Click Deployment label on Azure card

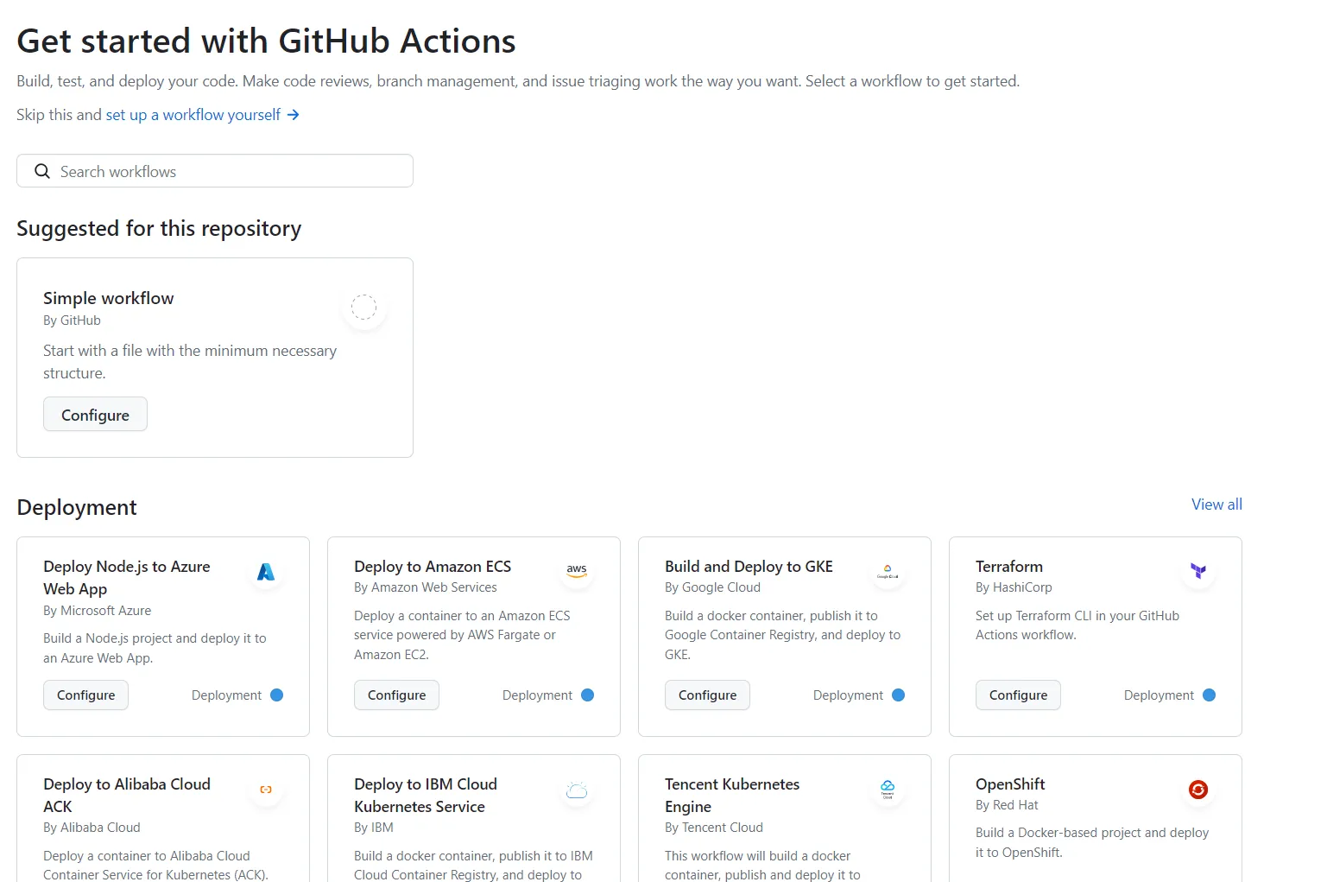coord(226,695)
